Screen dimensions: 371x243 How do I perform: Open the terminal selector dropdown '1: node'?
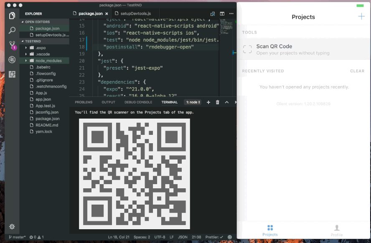[x=193, y=102]
